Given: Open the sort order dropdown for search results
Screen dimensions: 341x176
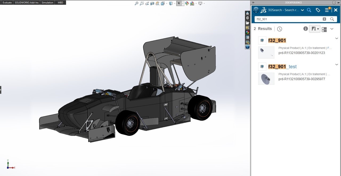Looking at the screenshot, I should pos(315,29).
